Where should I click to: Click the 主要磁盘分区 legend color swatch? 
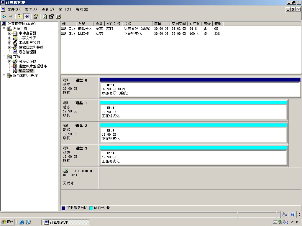point(64,208)
